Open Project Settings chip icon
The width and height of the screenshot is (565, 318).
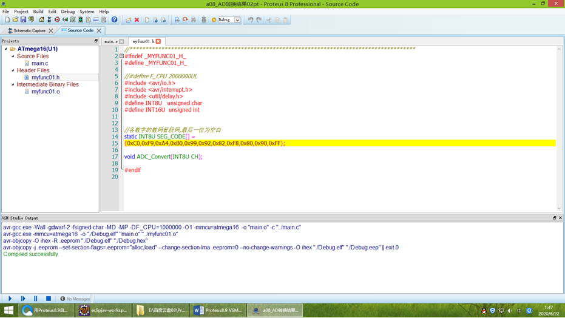point(203,20)
